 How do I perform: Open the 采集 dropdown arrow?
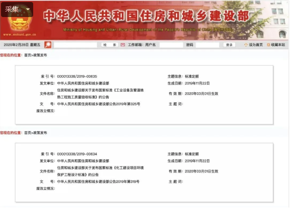tap(28, 9)
